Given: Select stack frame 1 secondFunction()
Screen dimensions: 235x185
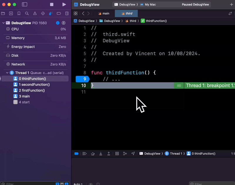Looking at the screenshot, I should coord(35,85).
